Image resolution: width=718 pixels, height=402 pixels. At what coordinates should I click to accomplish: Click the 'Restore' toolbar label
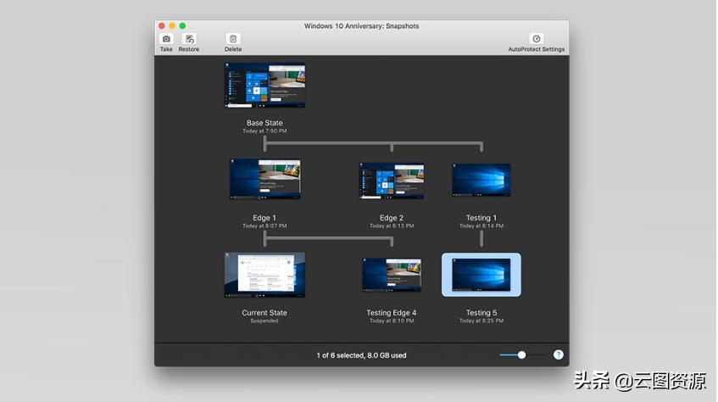[189, 49]
